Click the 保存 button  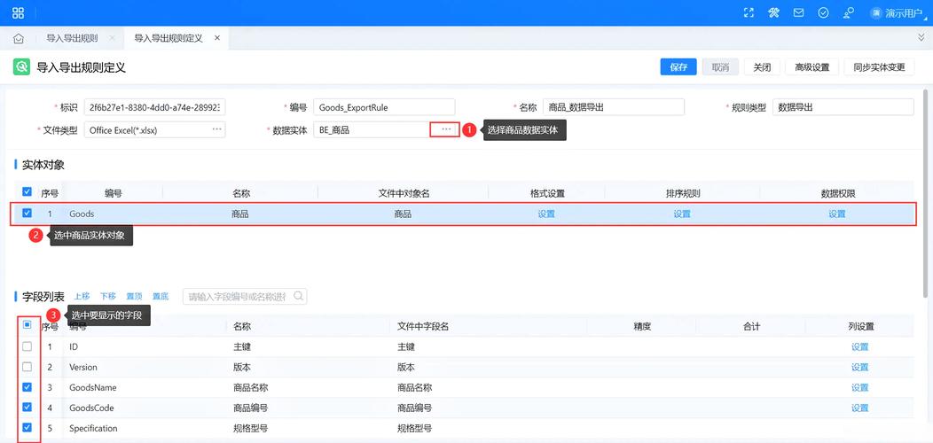(x=678, y=67)
